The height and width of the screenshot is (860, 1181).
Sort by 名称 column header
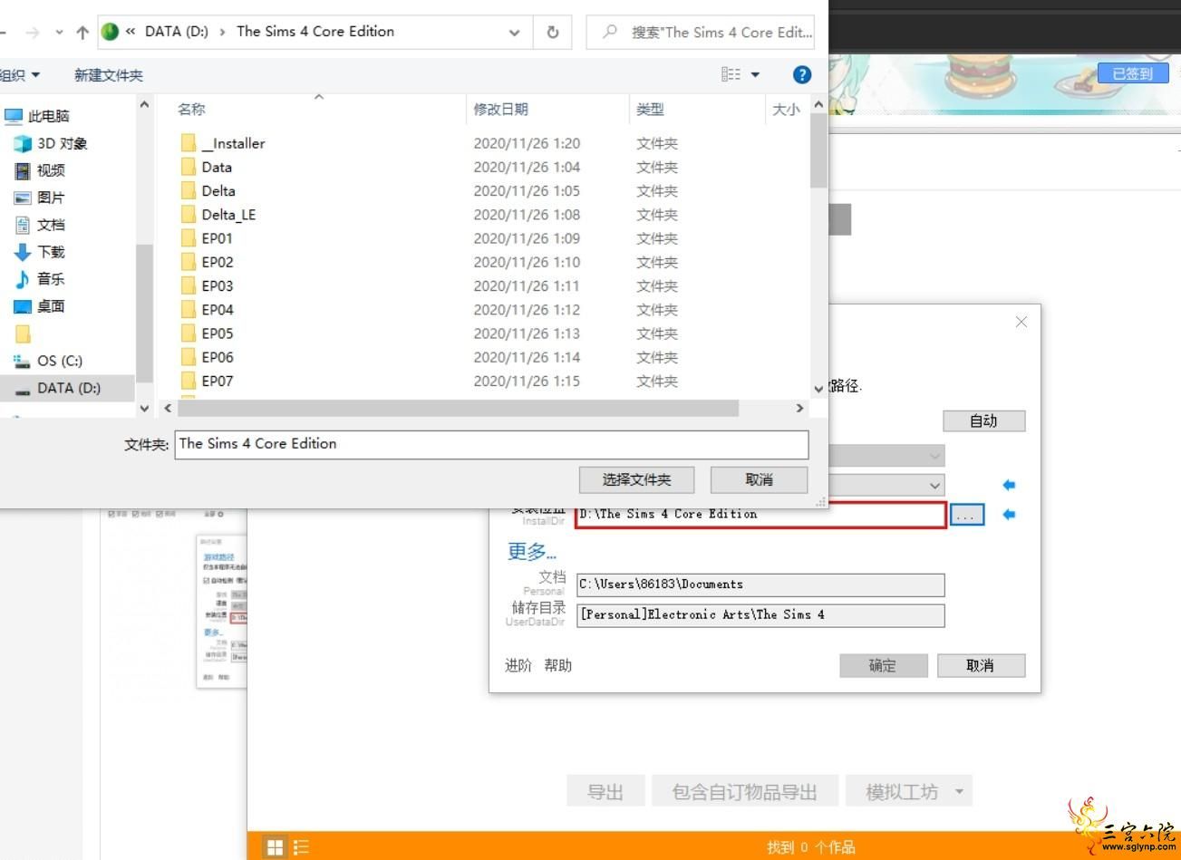pyautogui.click(x=191, y=109)
